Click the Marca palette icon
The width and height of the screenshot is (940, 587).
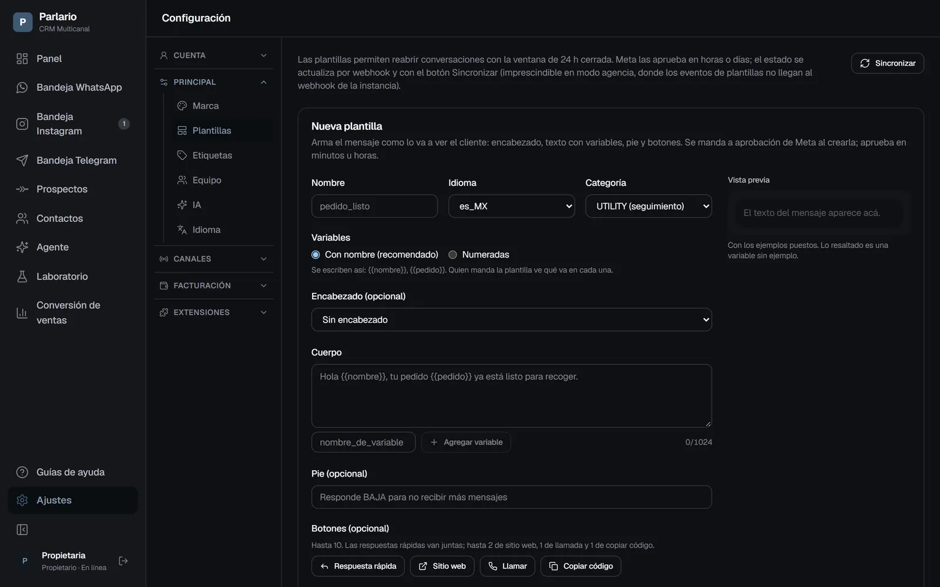[x=182, y=106]
